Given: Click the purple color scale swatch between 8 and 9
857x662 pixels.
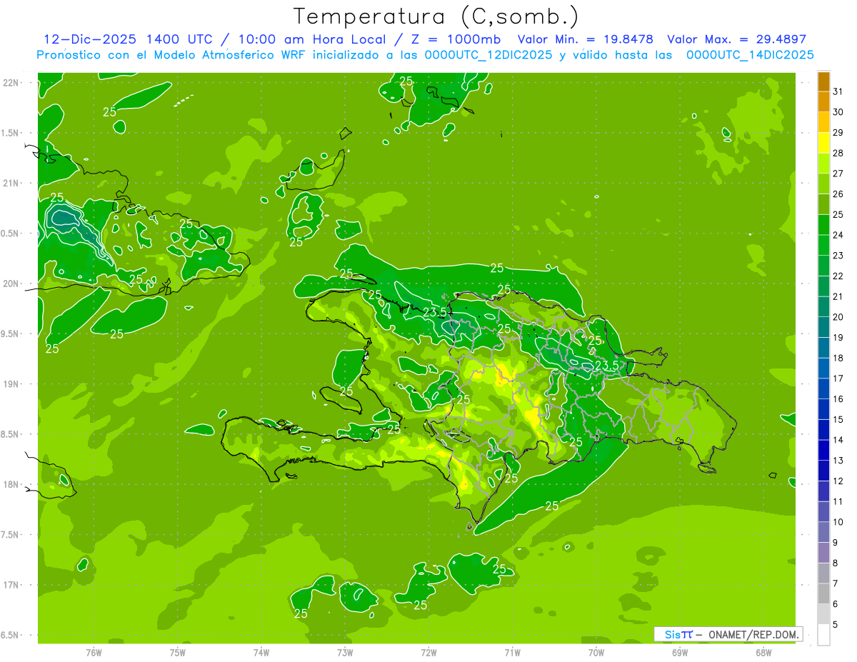Looking at the screenshot, I should (x=823, y=553).
